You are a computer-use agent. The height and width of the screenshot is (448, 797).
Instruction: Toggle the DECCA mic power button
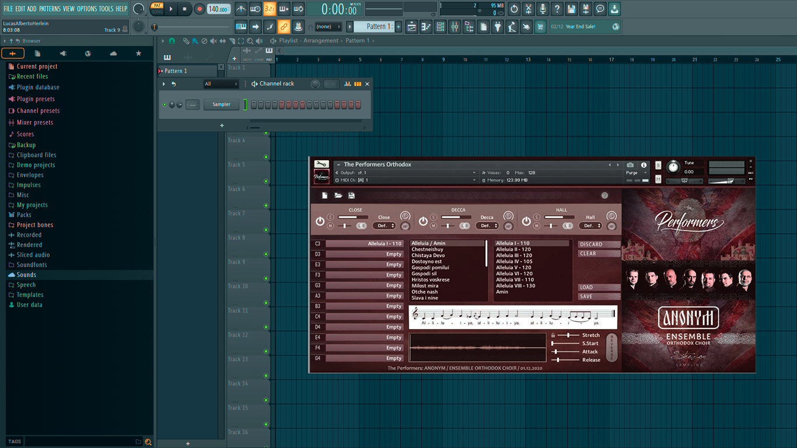[423, 222]
